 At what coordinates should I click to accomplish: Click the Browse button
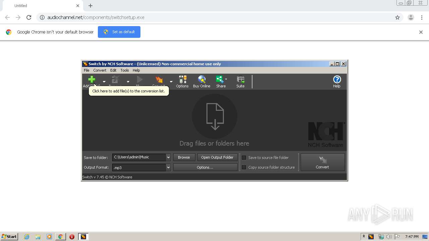click(184, 157)
